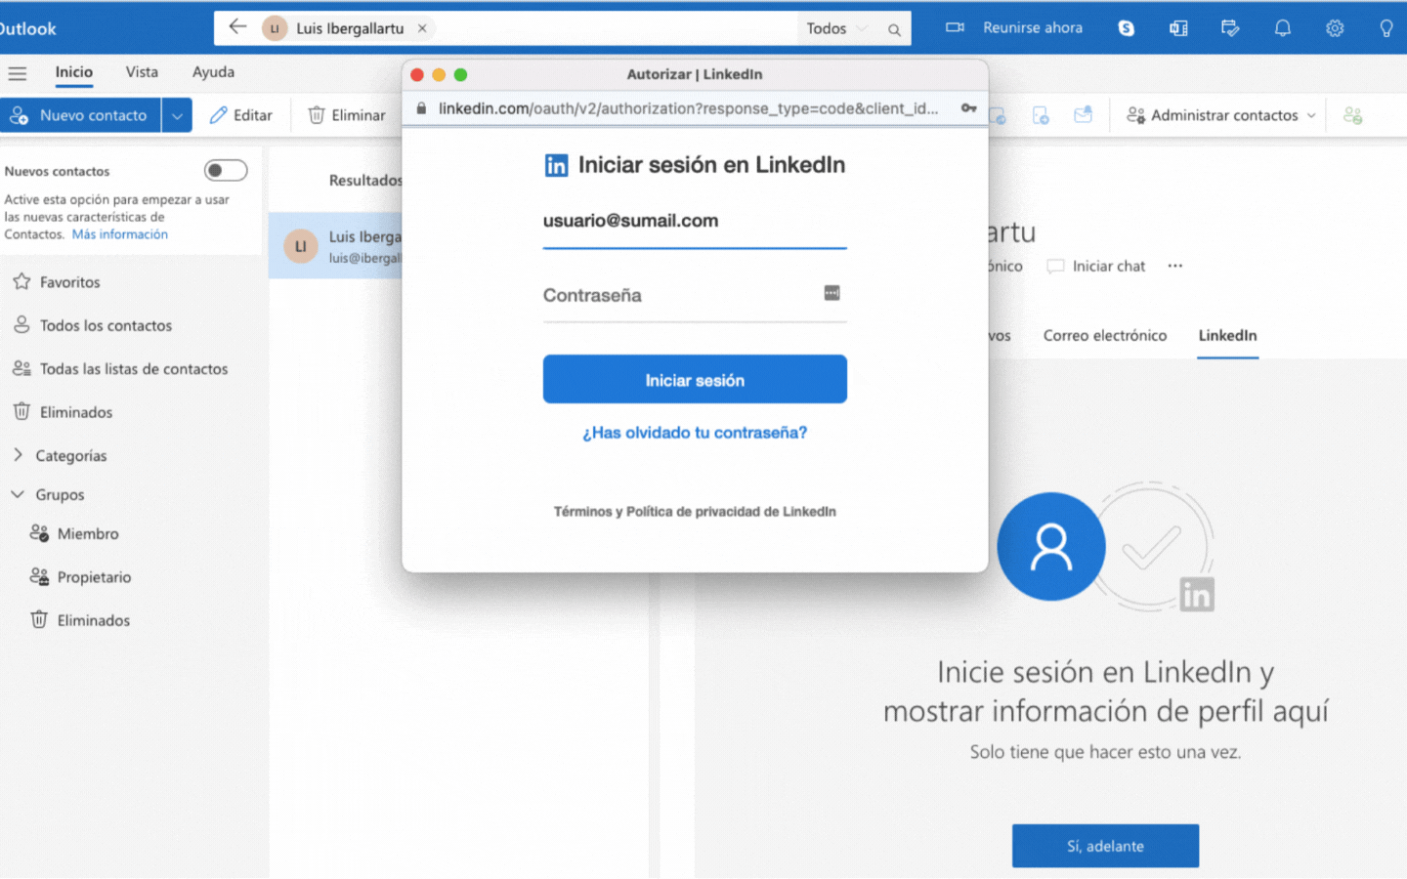
Task: Click the Iniciar sesión button
Action: (695, 379)
